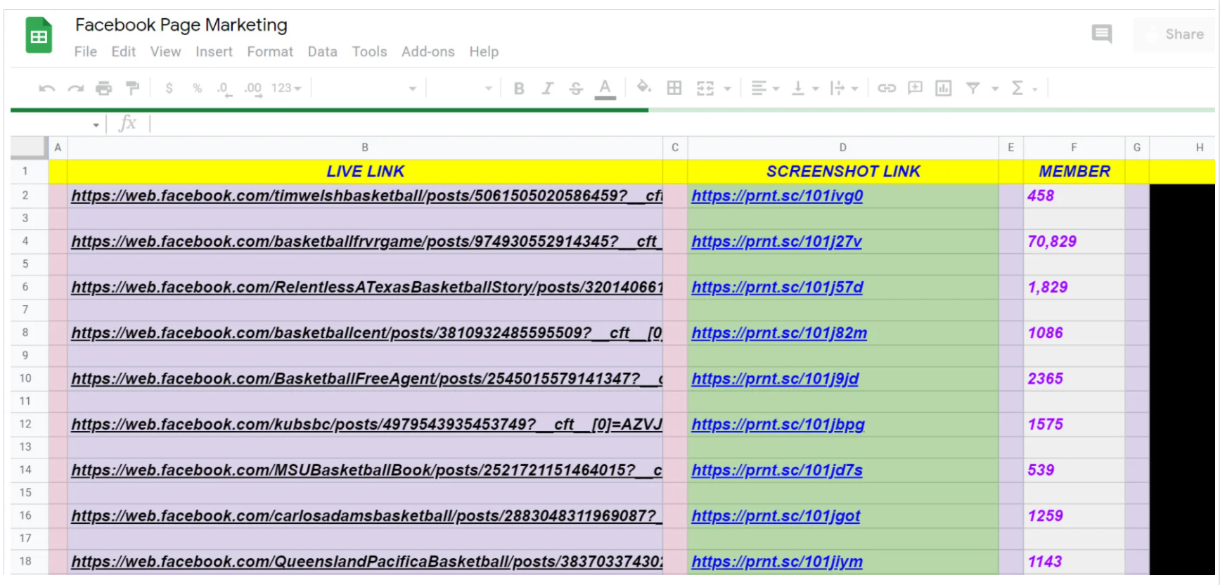Expand the horizontal align dropdown
Image resolution: width=1220 pixels, height=585 pixels.
pos(765,89)
